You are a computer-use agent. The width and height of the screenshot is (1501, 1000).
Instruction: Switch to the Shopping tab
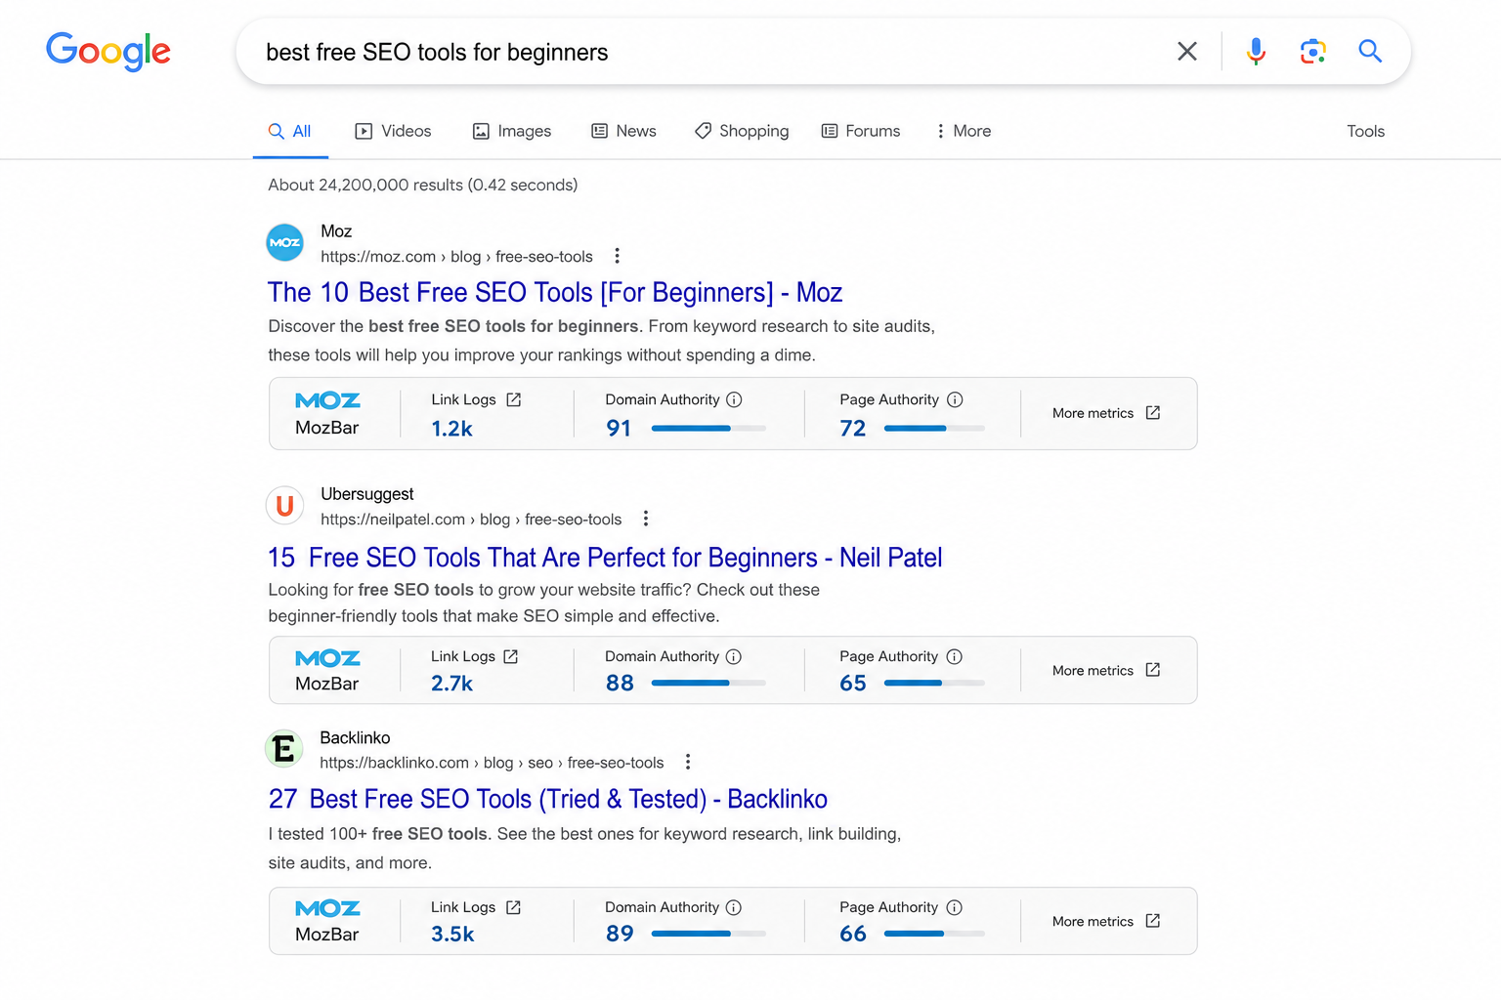point(742,131)
